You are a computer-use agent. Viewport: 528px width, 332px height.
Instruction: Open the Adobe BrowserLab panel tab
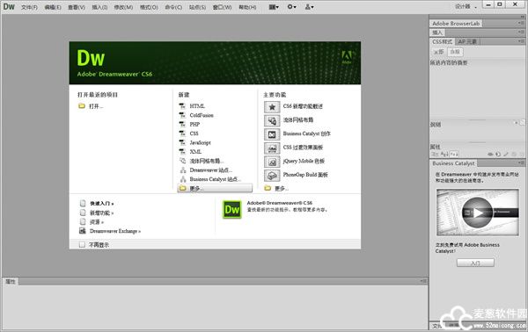coord(456,24)
